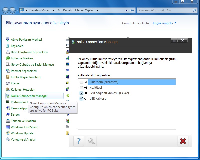Expand the arrow before Denetim Masası breadcrumb
This screenshot has height=160, width=200.
click(x=27, y=10)
